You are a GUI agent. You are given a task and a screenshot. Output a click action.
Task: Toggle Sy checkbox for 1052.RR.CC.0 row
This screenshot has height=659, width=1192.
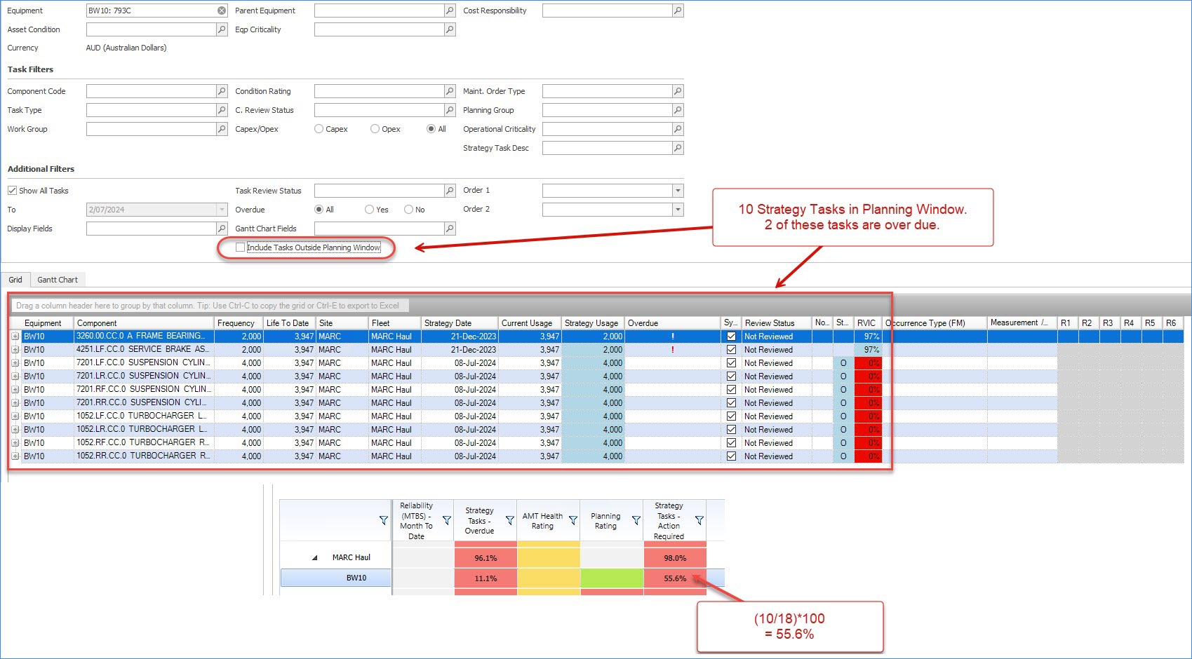(732, 456)
